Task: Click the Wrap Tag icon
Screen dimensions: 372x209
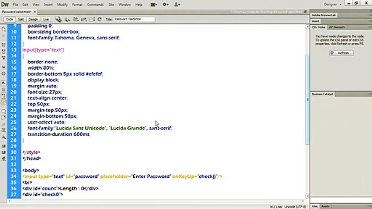Action: 4,124
